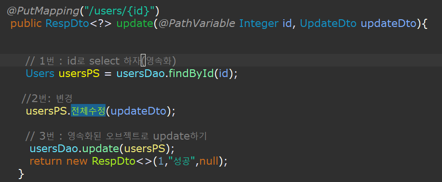Click the Integer parameter type

tap(259, 24)
